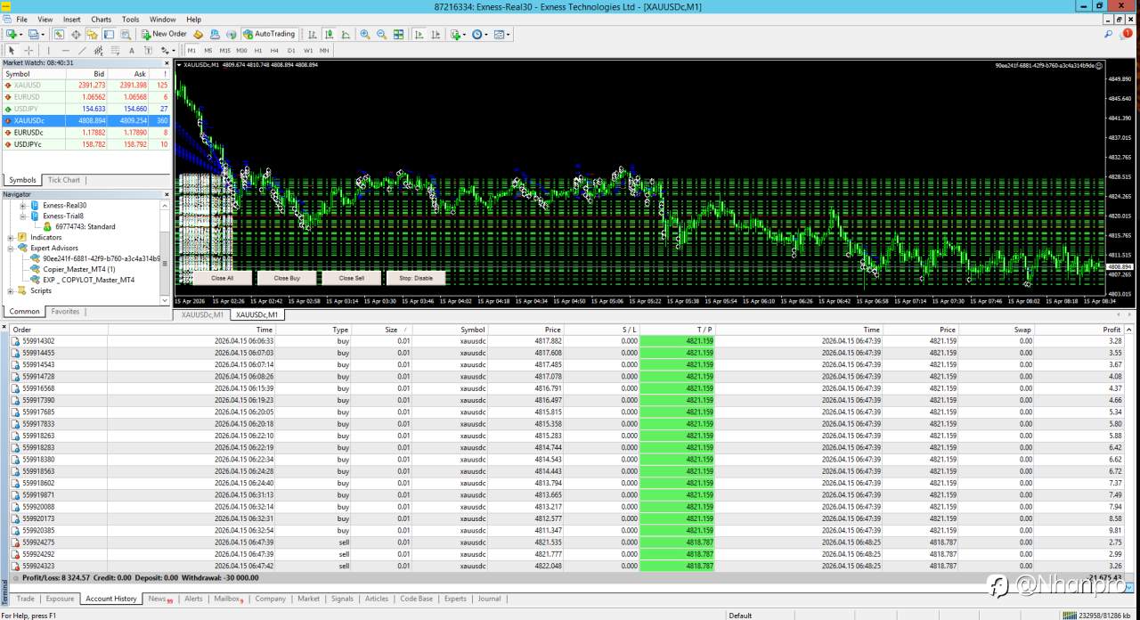Switch to M5 timeframe
Image resolution: width=1140 pixels, height=620 pixels.
pyautogui.click(x=208, y=50)
